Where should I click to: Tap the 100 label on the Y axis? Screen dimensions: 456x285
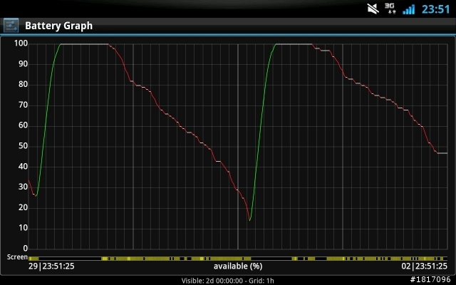pyautogui.click(x=21, y=43)
